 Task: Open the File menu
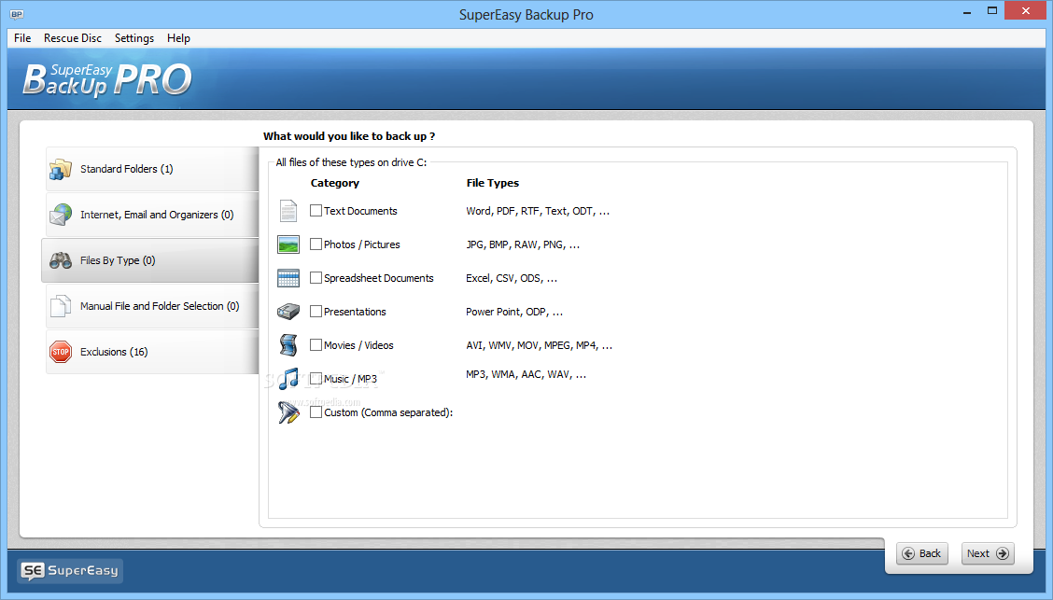pyautogui.click(x=22, y=38)
